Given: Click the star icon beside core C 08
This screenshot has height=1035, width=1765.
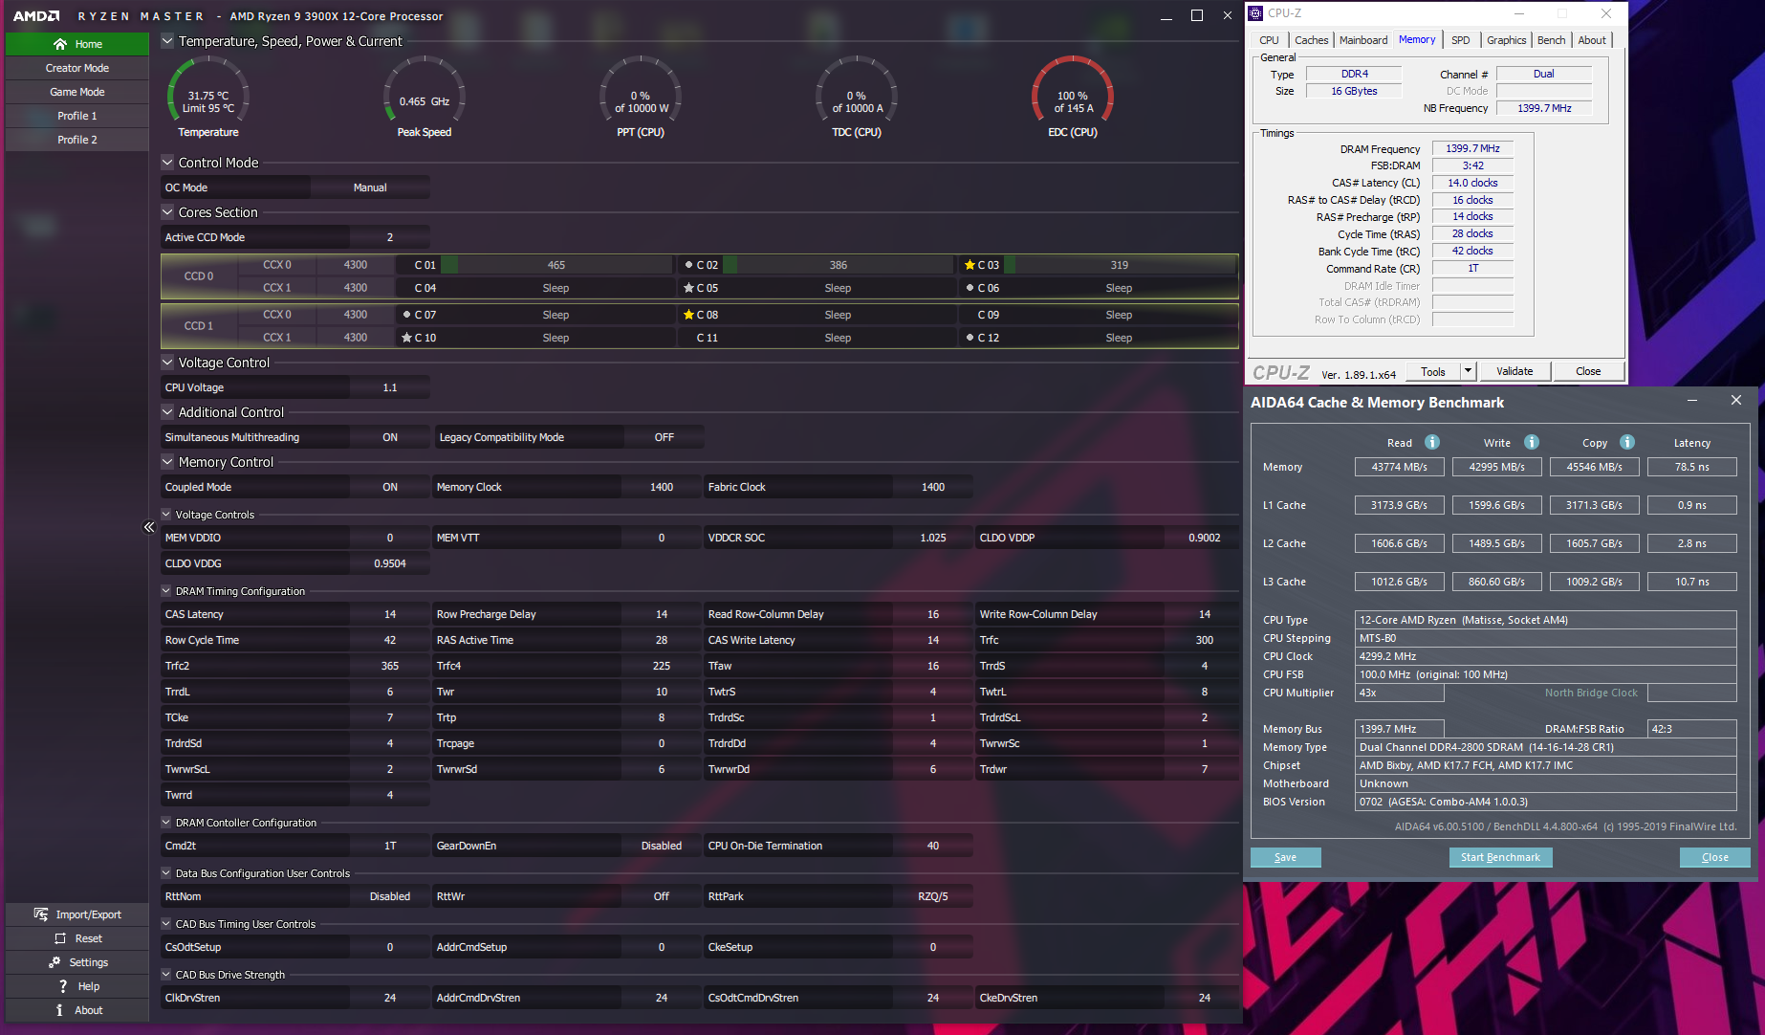Looking at the screenshot, I should pos(688,315).
